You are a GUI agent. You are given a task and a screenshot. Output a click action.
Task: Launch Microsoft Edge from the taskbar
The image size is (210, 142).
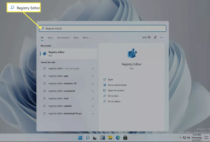[118, 138]
